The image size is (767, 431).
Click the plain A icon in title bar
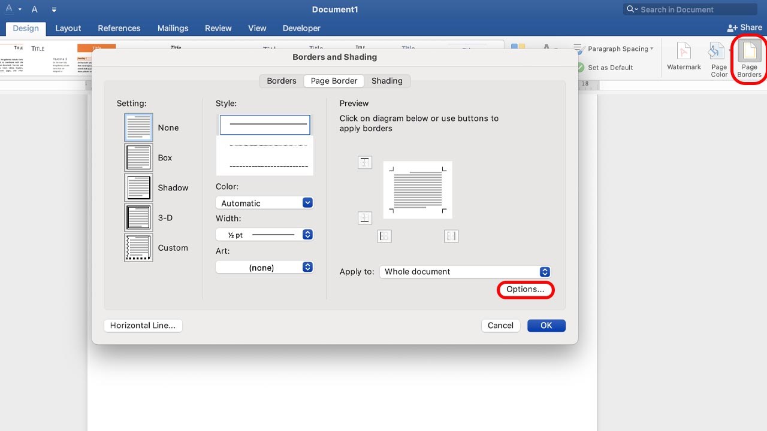[34, 10]
